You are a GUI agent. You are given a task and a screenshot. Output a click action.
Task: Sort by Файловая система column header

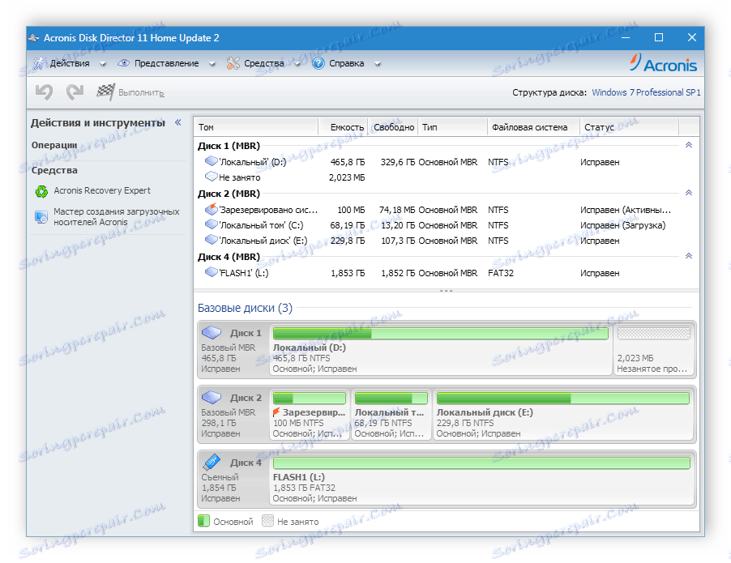[534, 127]
